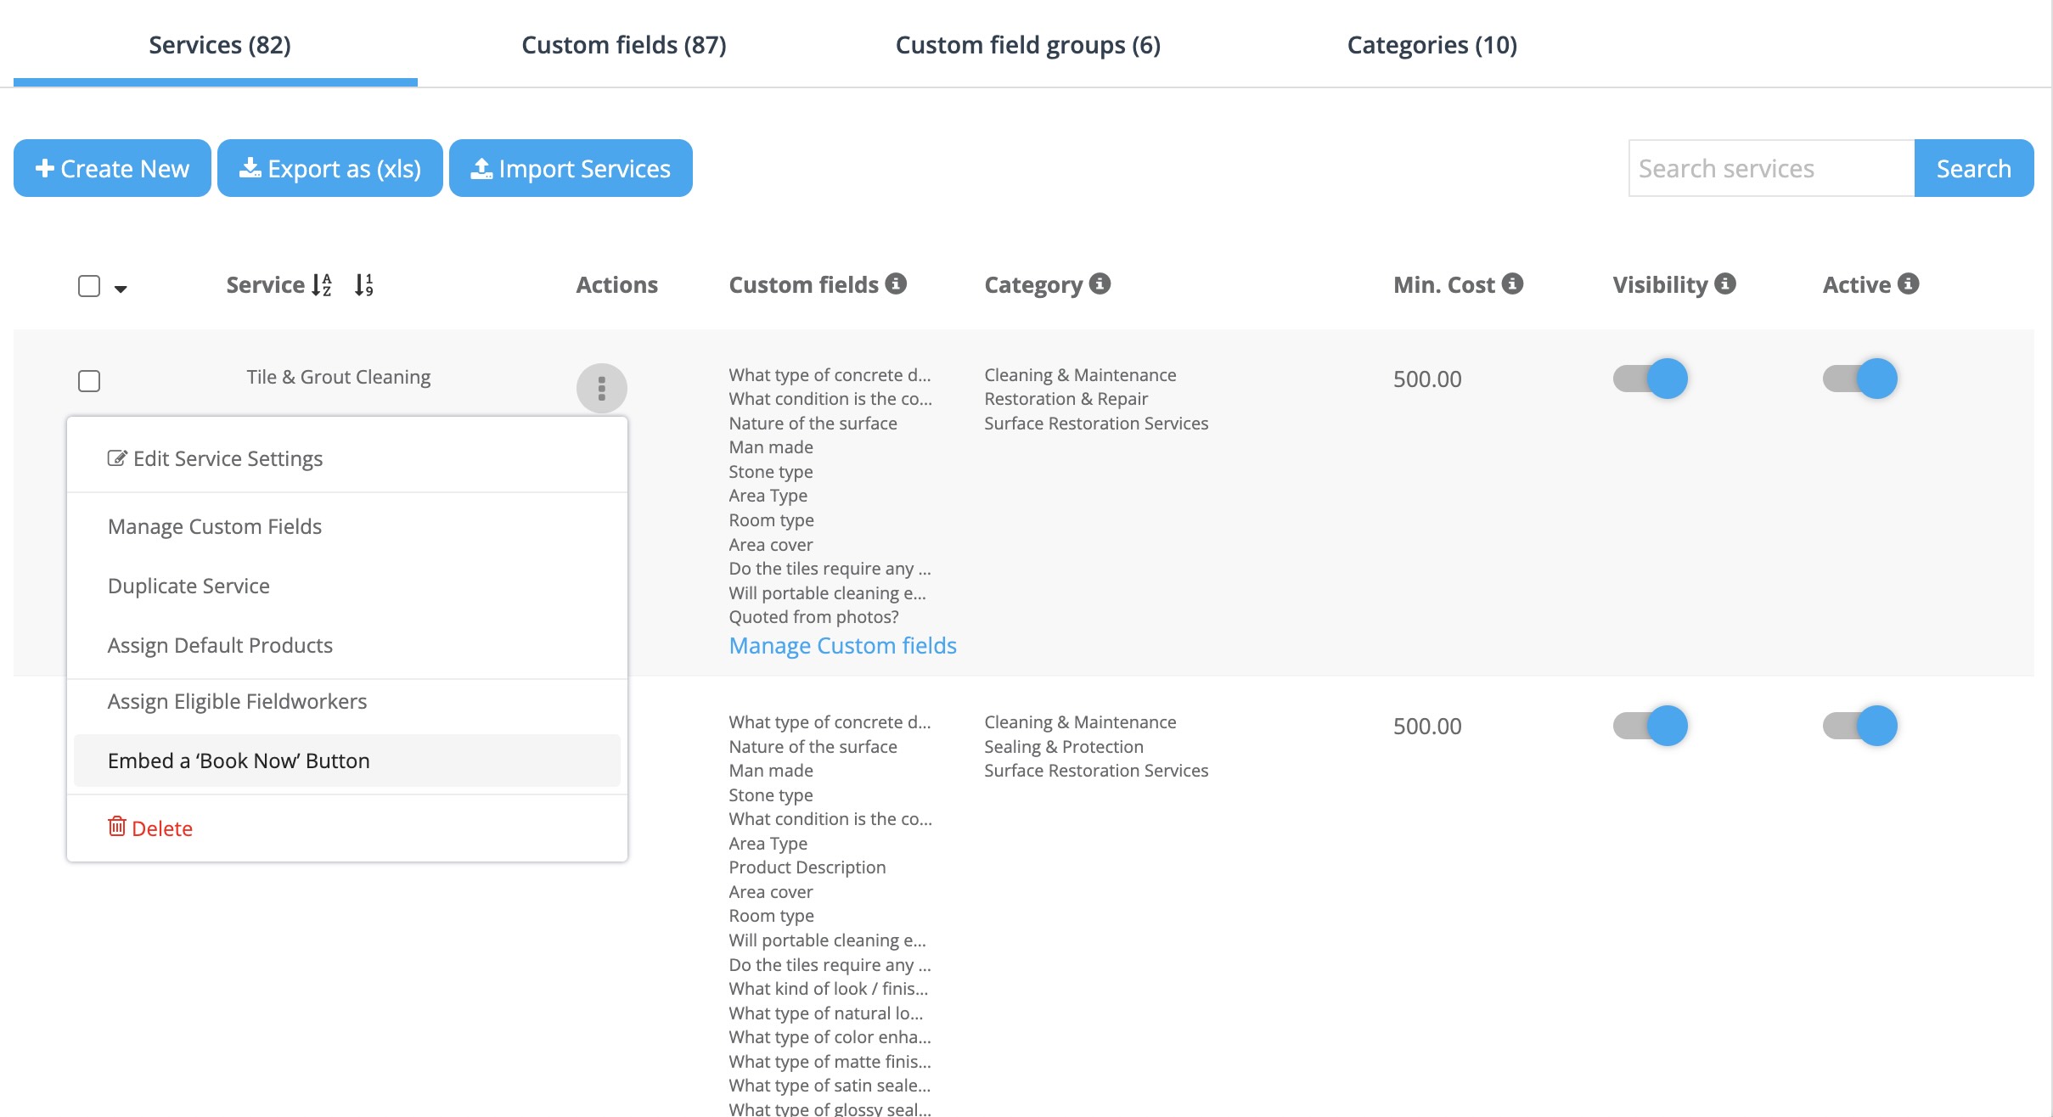The height and width of the screenshot is (1117, 2053).
Task: Click the plus icon on Create New
Action: pyautogui.click(x=44, y=168)
